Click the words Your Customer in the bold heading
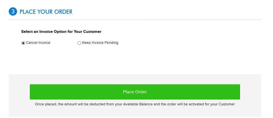This screenshot has height=118, width=273. pyautogui.click(x=88, y=31)
